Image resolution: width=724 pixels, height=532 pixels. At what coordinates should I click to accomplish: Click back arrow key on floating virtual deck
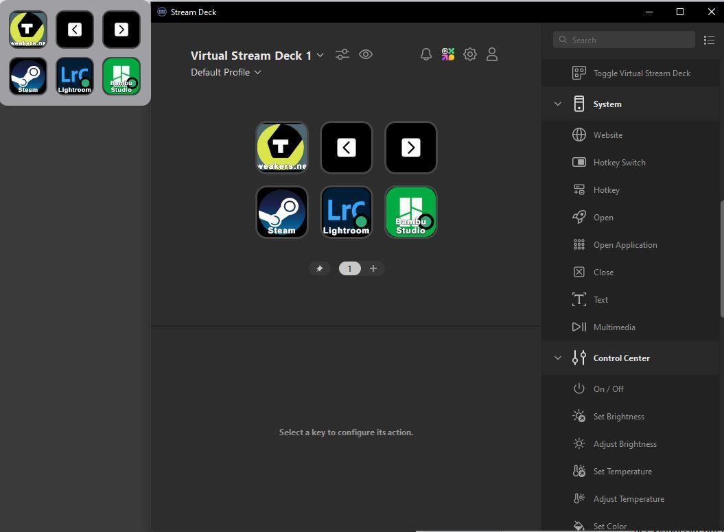pyautogui.click(x=75, y=30)
